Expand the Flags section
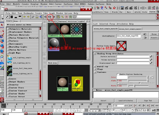The width and height of the screenshot is (159, 115). pyautogui.click(x=95, y=69)
